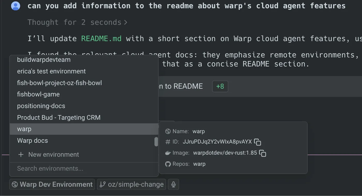Select positioning-docs environment

click(x=84, y=106)
